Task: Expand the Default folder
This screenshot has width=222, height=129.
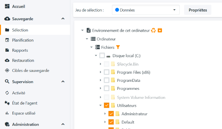Action: tap(105, 122)
